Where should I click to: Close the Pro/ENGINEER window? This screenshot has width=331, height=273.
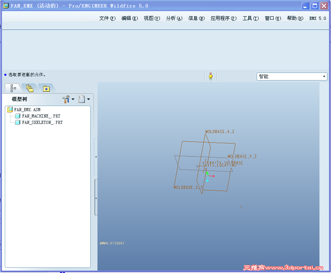tap(324, 6)
